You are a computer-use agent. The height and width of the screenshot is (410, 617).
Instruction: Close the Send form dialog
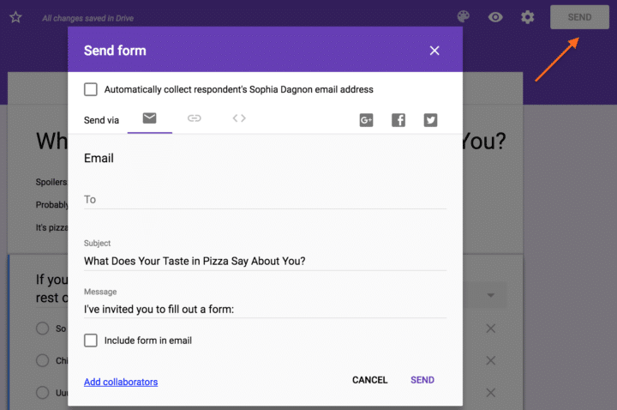click(434, 51)
